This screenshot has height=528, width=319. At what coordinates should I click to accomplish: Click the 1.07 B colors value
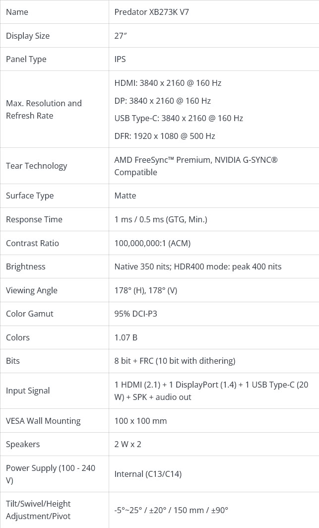point(126,337)
